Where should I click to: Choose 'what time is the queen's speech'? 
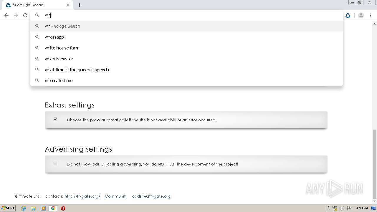(187, 70)
